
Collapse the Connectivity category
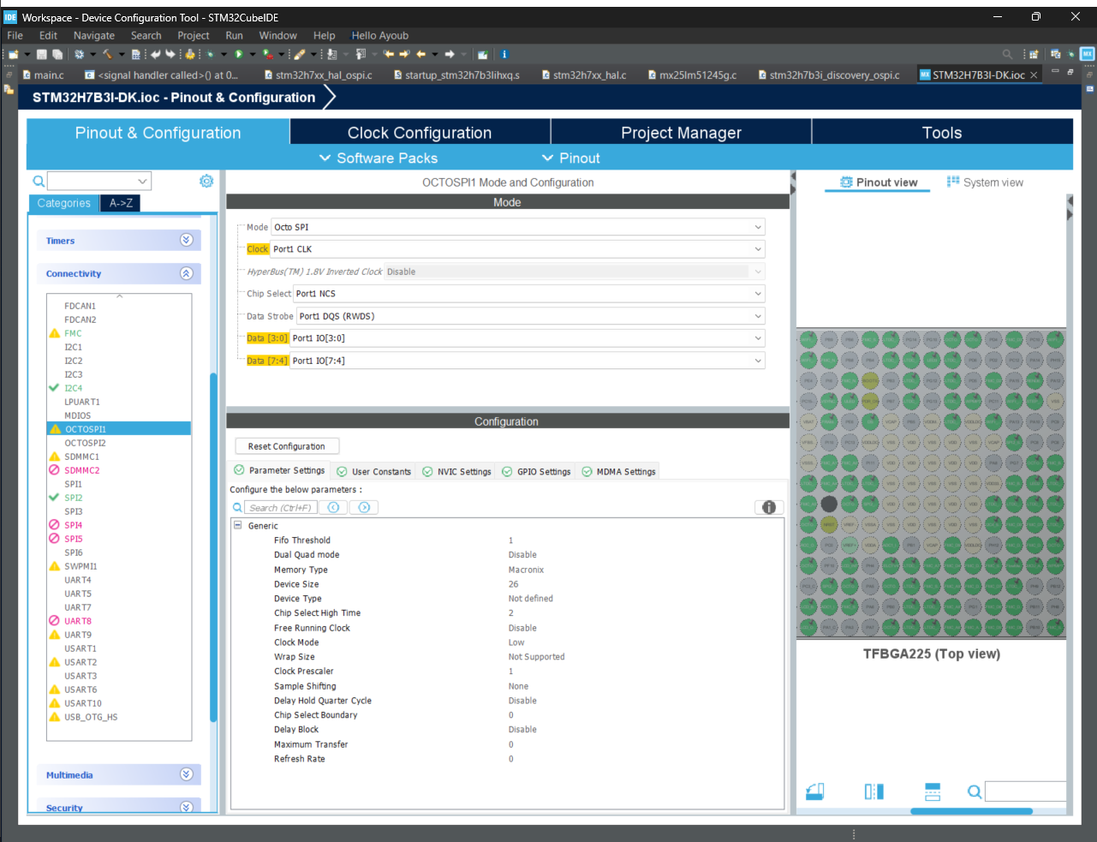click(186, 273)
